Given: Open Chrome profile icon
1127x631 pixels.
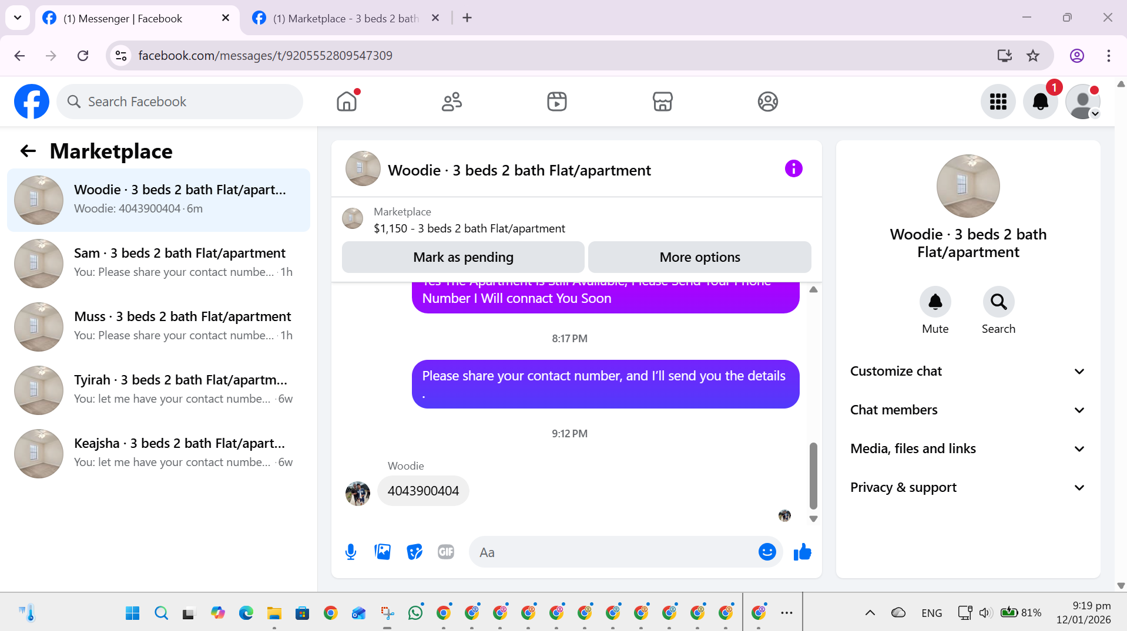Looking at the screenshot, I should (x=1076, y=56).
